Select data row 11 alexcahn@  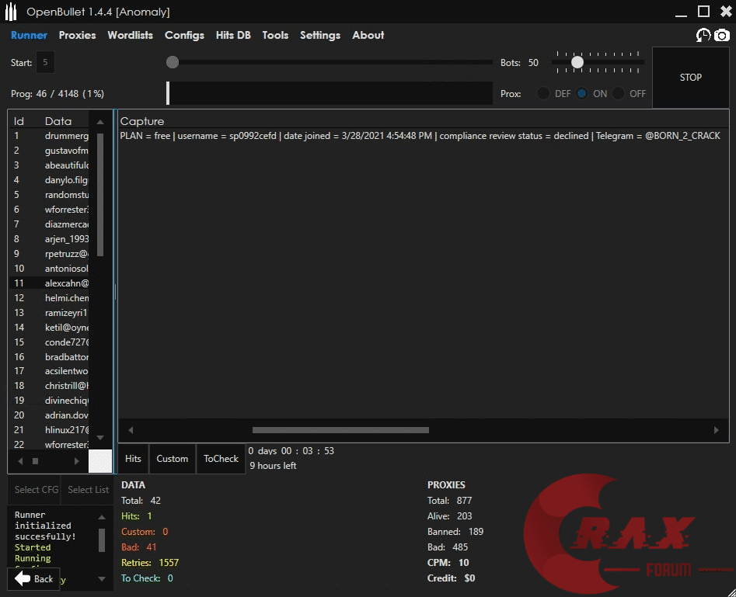coord(49,283)
